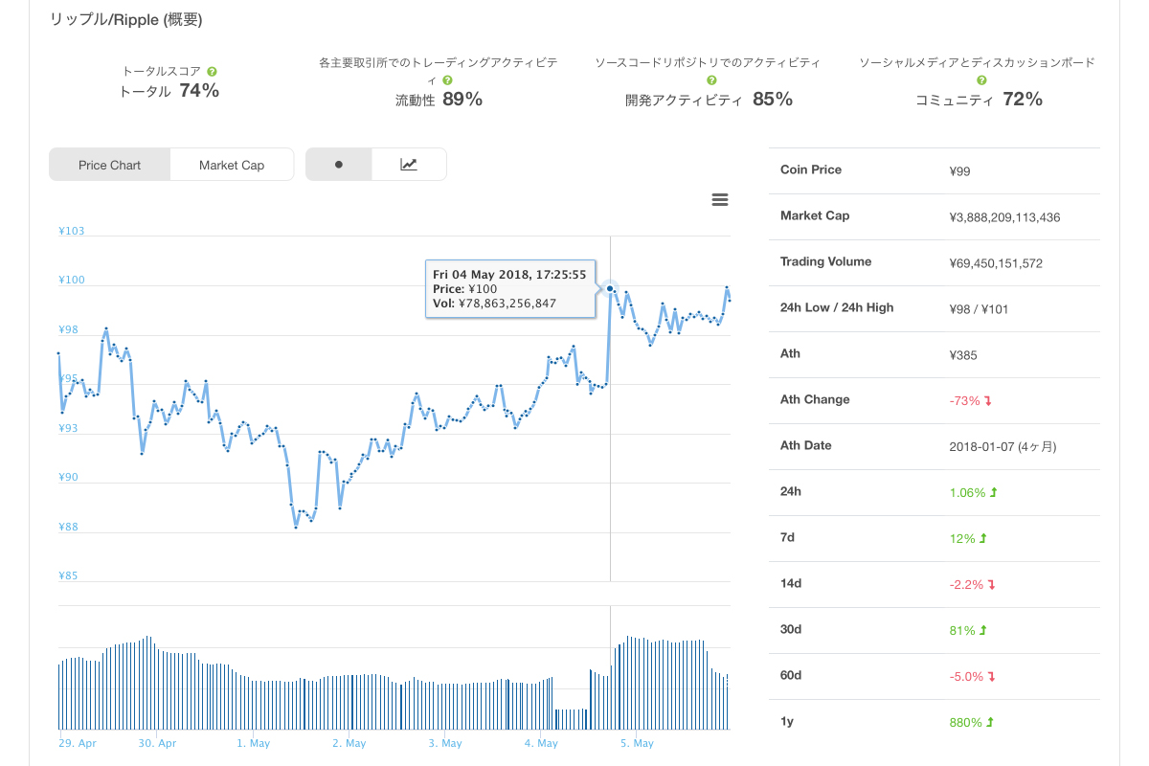Click the 29. Apr date axis label
The height and width of the screenshot is (766, 1149).
[x=78, y=743]
